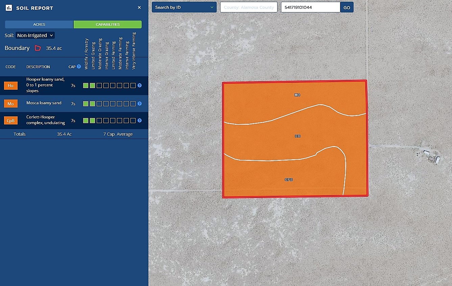Click the red boundary polygon icon
The width and height of the screenshot is (452, 286).
point(38,48)
